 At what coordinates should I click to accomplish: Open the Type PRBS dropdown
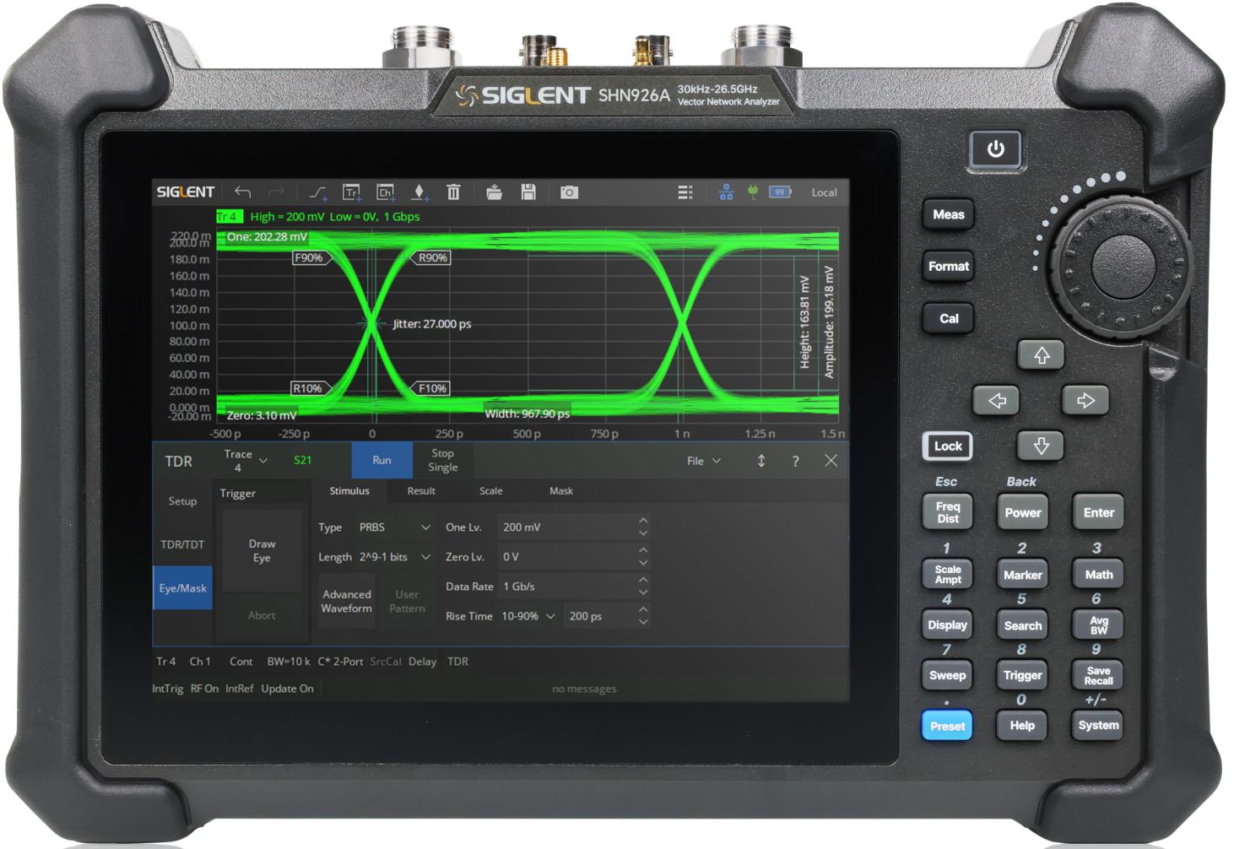(394, 527)
